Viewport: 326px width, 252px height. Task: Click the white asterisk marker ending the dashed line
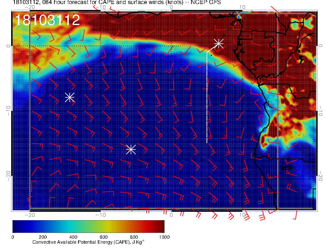coord(219,44)
